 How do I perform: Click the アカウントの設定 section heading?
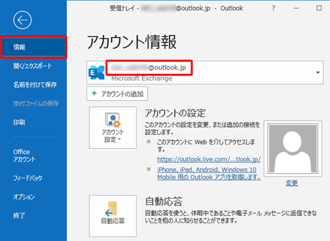click(x=175, y=113)
